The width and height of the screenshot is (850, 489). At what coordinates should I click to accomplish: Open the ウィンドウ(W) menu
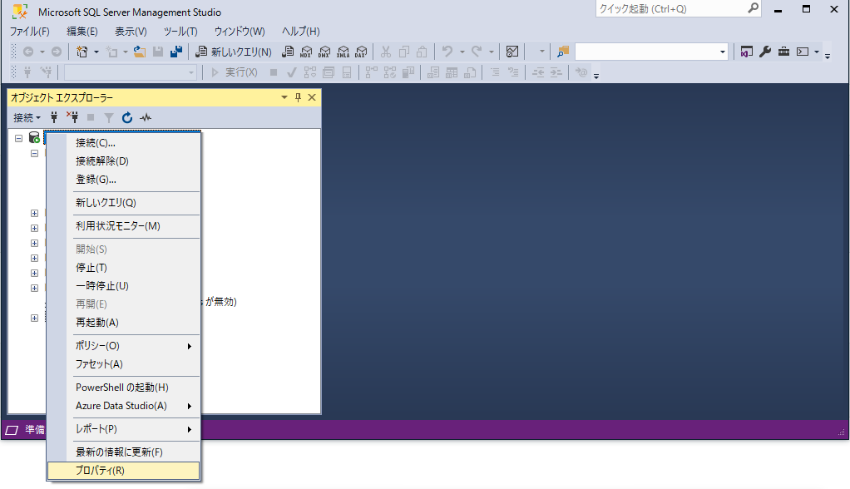[x=240, y=32]
